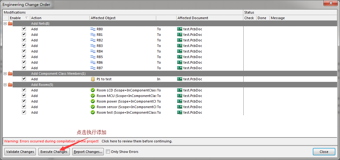340x160 pixels.
Task: Click the red compilation errors warning text
Action: (x=51, y=141)
